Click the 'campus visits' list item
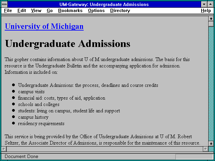This screenshot has height=161, width=215. click(x=31, y=92)
